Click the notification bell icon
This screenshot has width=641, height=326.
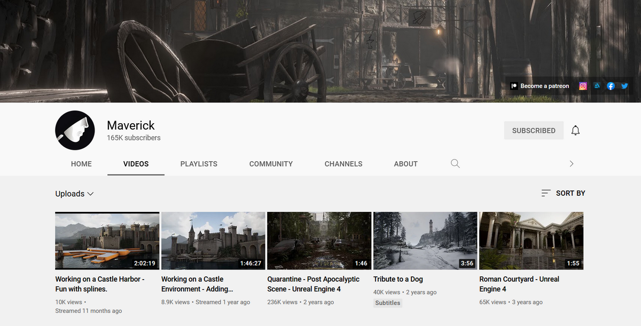click(575, 130)
